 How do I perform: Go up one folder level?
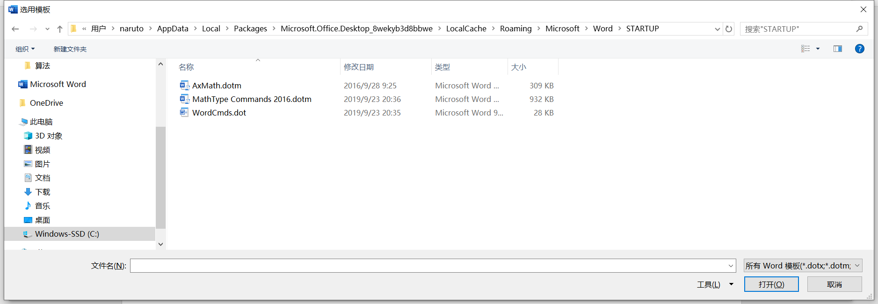pyautogui.click(x=60, y=29)
